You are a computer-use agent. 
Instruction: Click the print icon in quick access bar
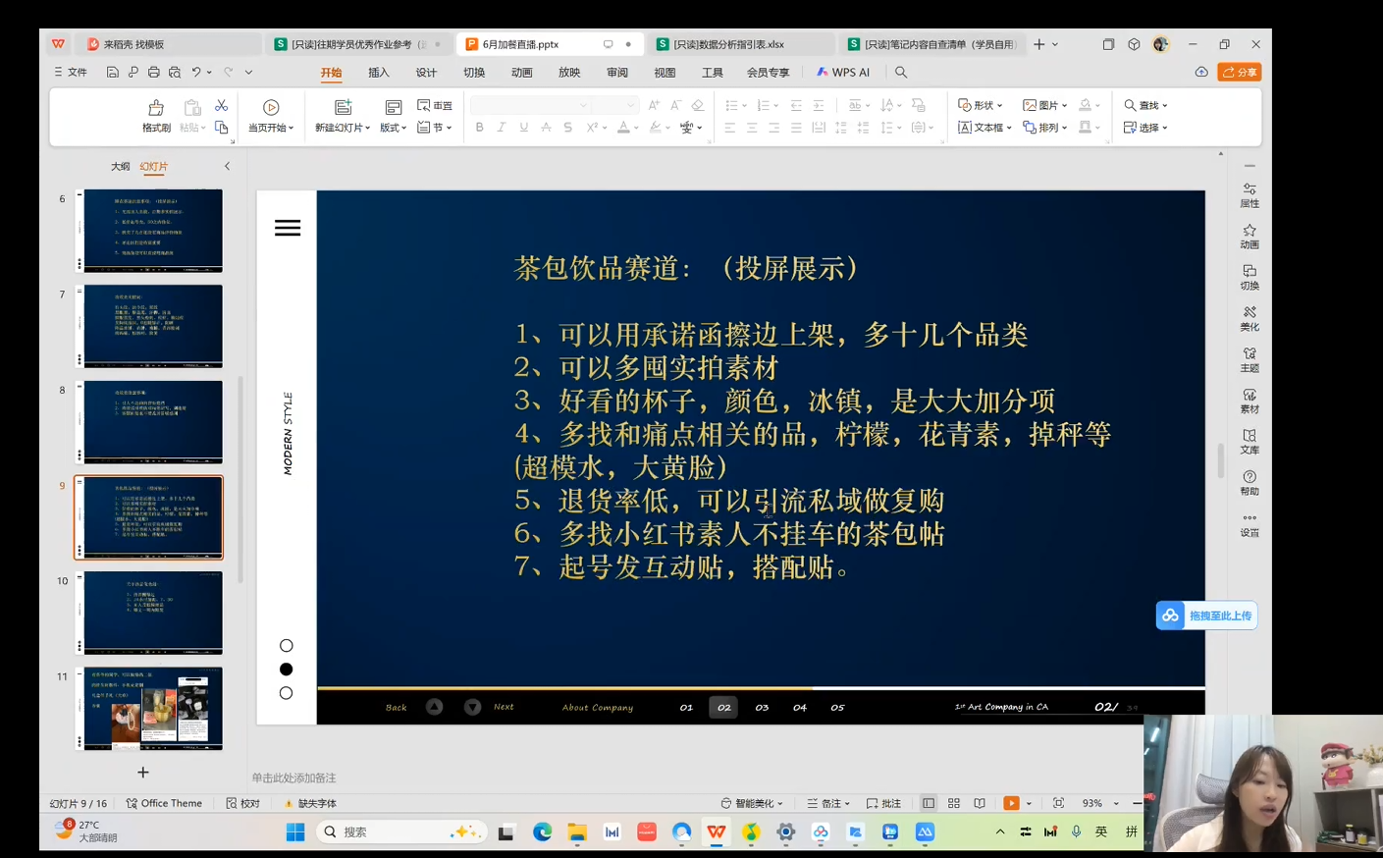pos(153,73)
